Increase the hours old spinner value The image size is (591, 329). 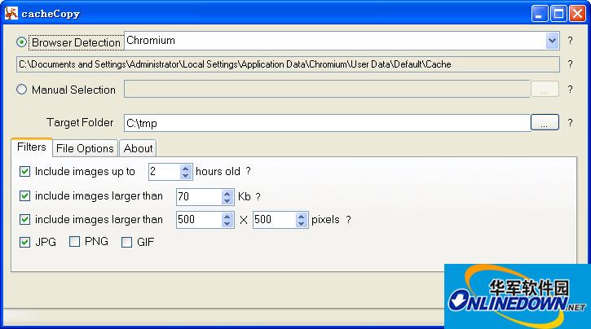(x=186, y=168)
